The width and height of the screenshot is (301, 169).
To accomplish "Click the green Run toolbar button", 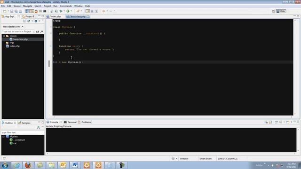I will pyautogui.click(x=68, y=11).
